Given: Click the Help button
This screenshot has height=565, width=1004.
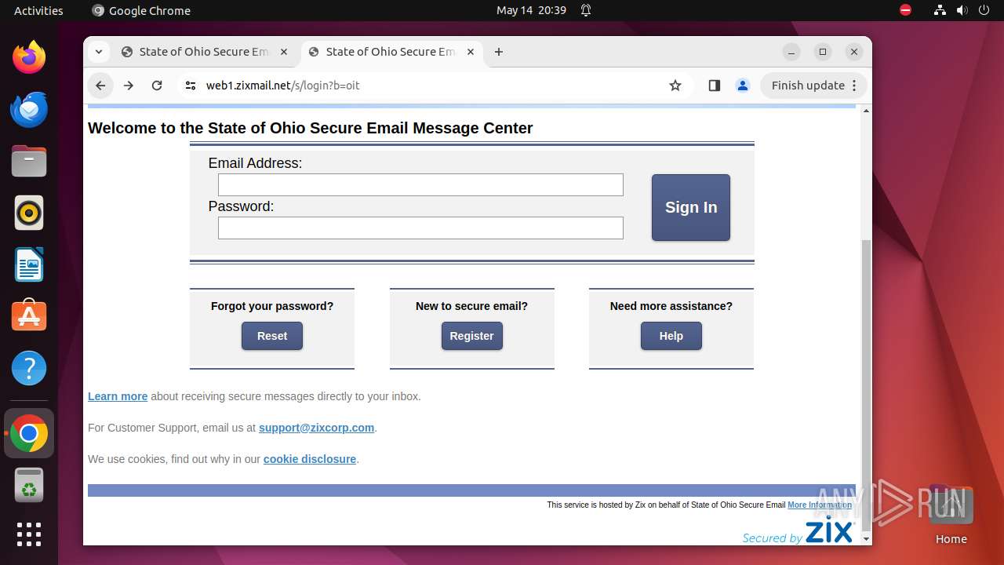Looking at the screenshot, I should pos(671,336).
